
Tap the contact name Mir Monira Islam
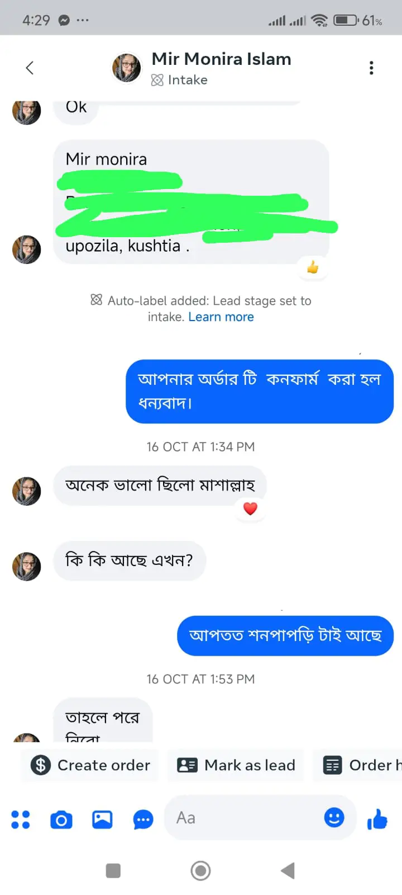pyautogui.click(x=221, y=59)
